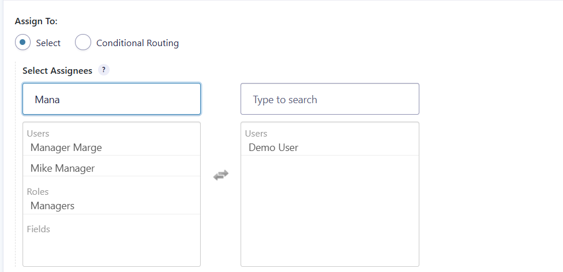Viewport: 563px width, 272px height.
Task: Click the Conditional Routing label text
Action: point(137,43)
